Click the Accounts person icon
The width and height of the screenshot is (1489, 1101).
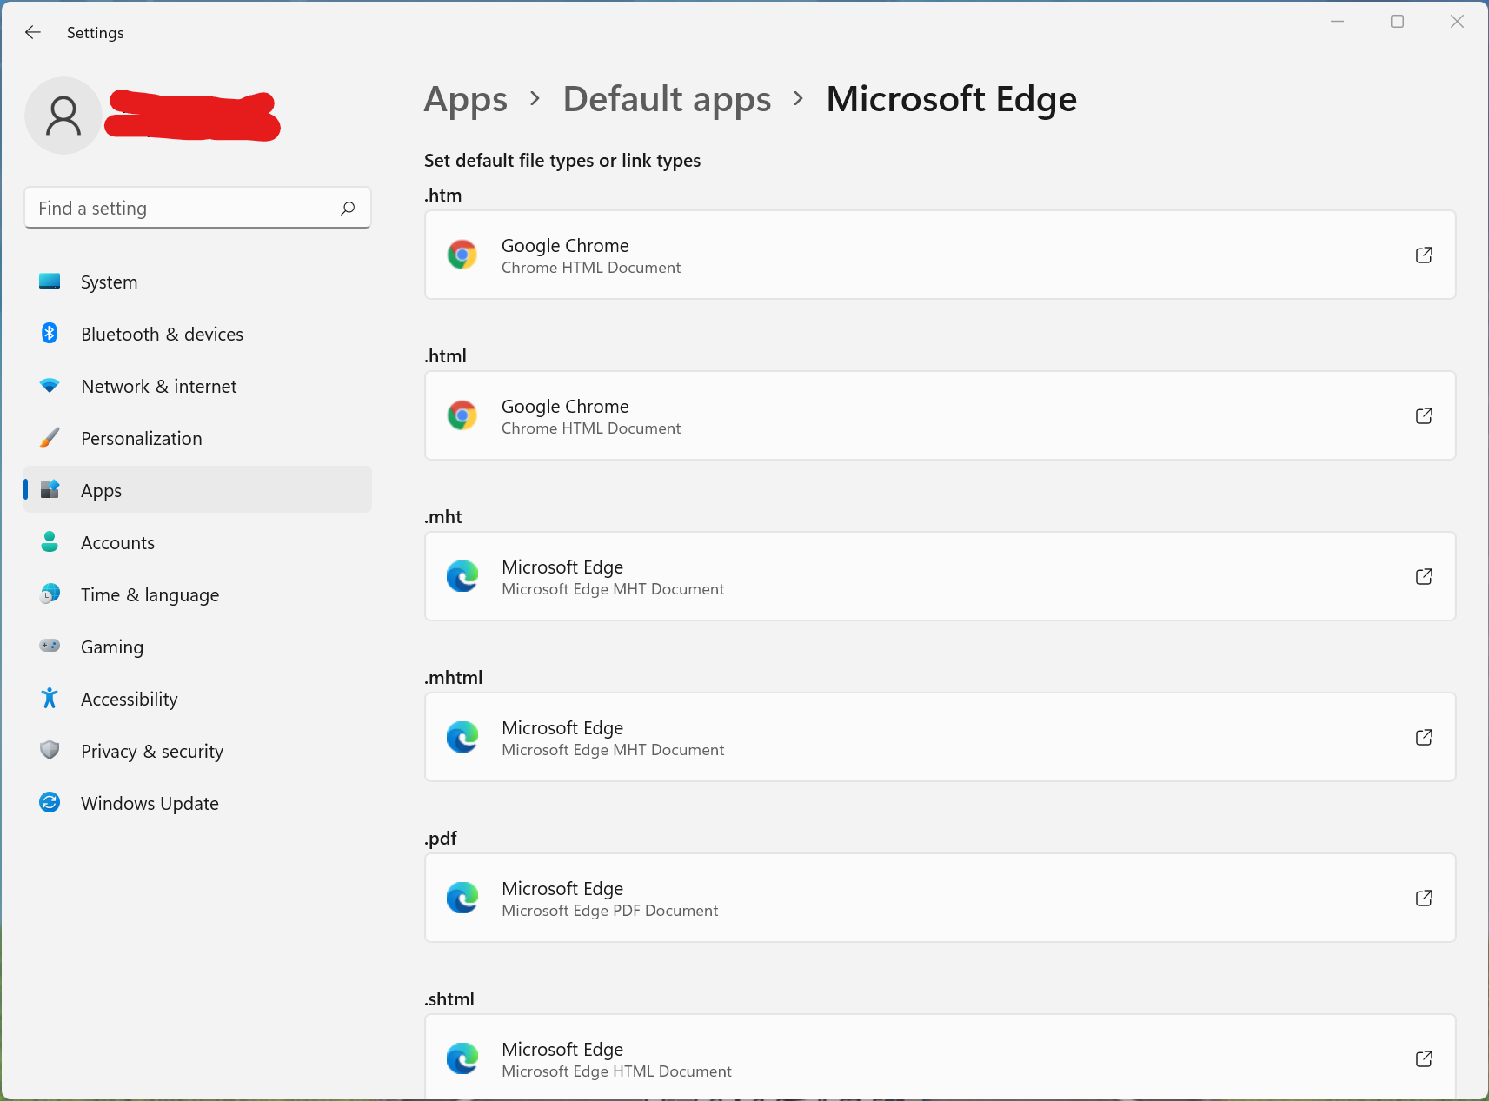click(50, 542)
